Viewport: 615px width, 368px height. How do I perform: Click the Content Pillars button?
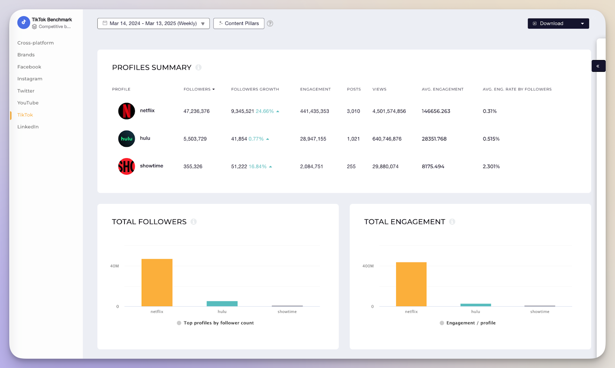click(x=239, y=23)
